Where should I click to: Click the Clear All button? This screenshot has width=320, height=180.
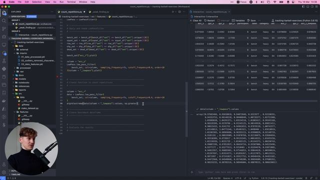coord(195,20)
